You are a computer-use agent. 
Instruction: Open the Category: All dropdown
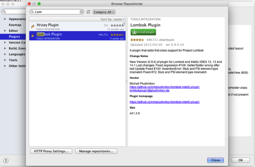pyautogui.click(x=104, y=12)
